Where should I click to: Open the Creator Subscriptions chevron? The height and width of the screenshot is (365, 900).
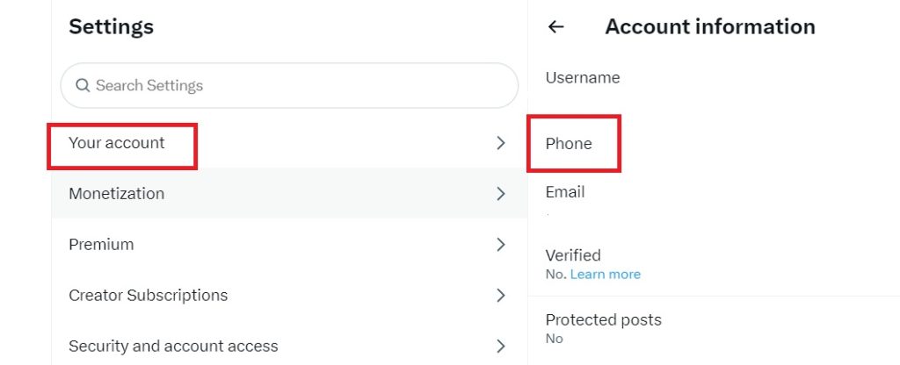[x=500, y=296]
